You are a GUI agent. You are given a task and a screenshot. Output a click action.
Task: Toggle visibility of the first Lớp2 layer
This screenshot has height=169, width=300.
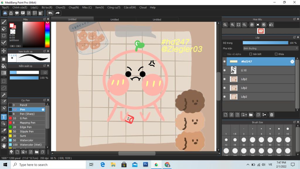[225, 79]
